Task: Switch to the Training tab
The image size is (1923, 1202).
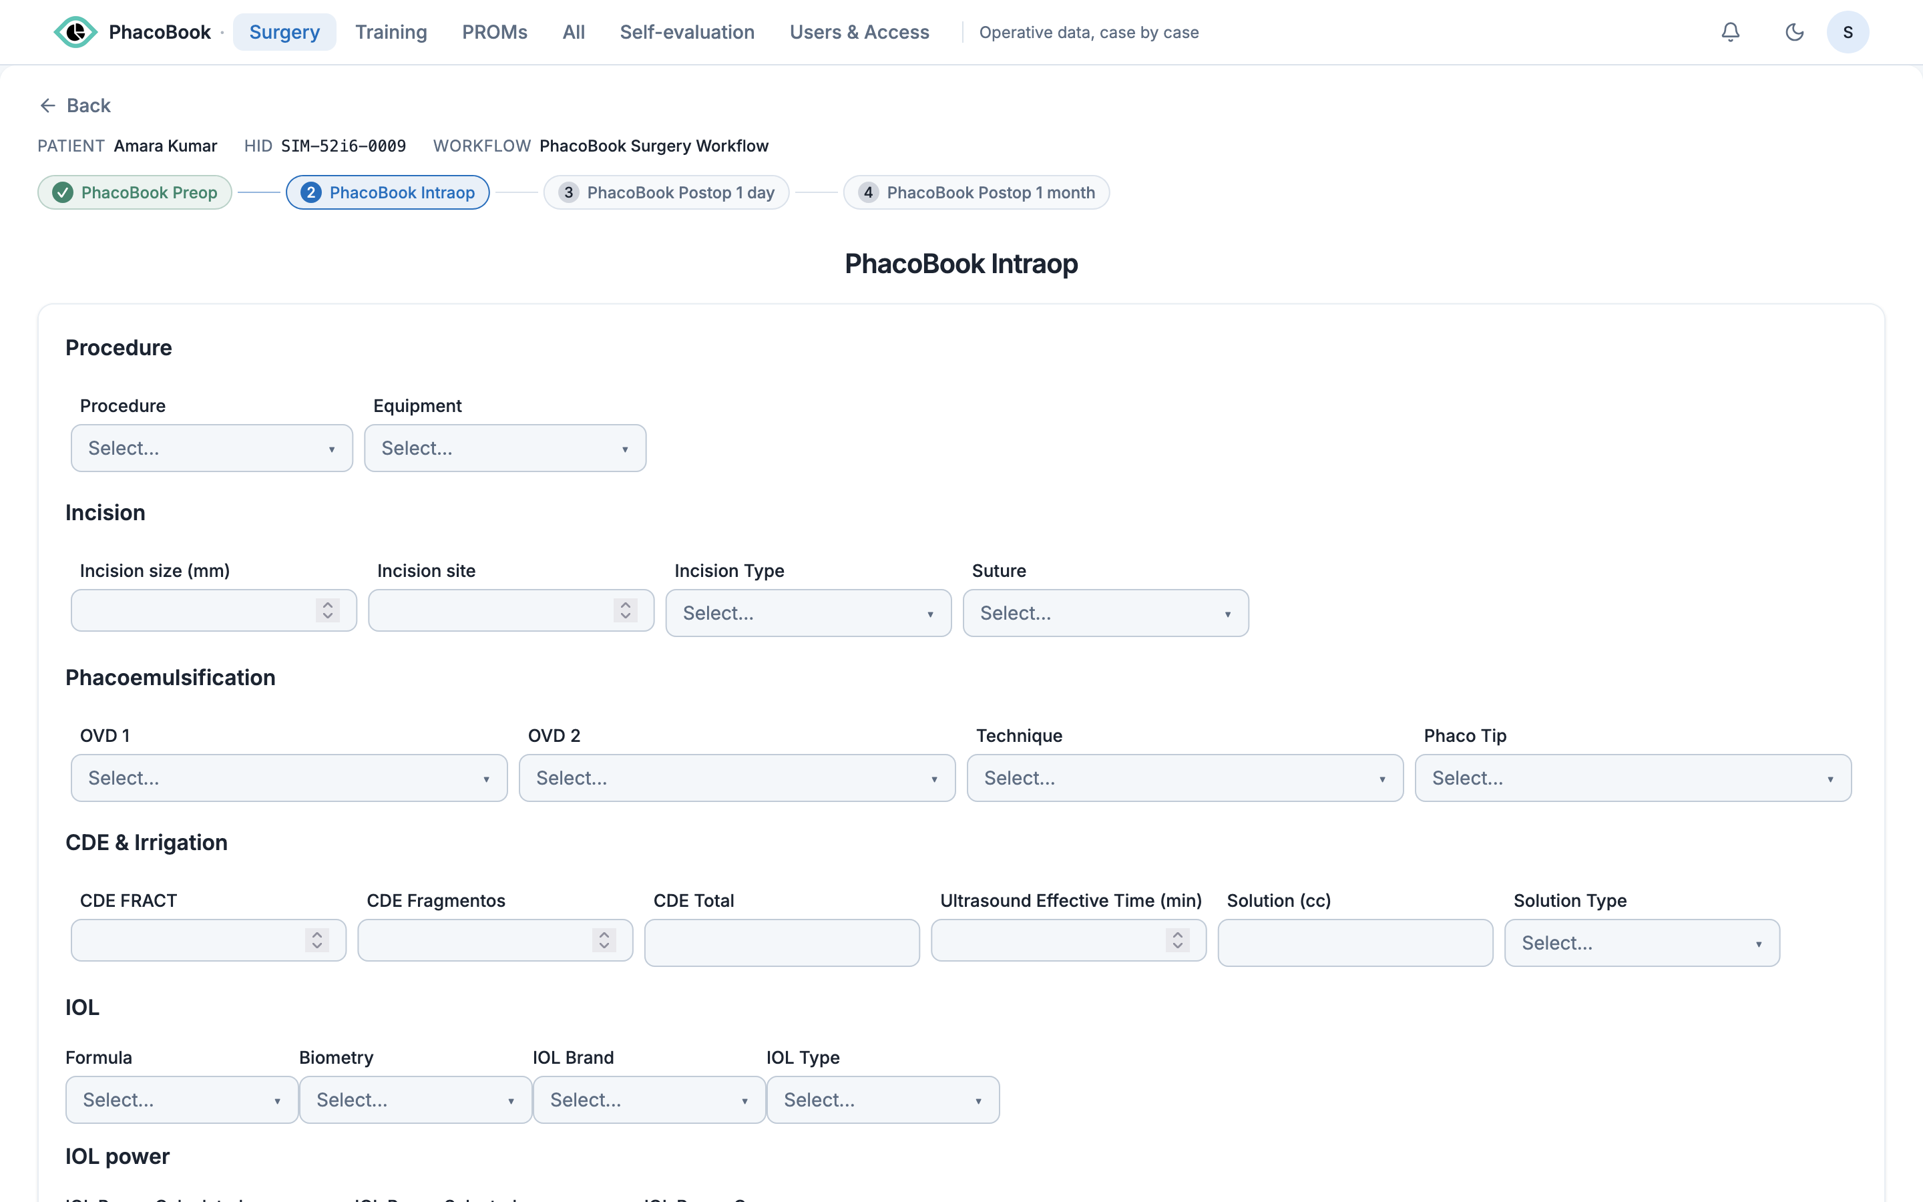Action: point(391,32)
